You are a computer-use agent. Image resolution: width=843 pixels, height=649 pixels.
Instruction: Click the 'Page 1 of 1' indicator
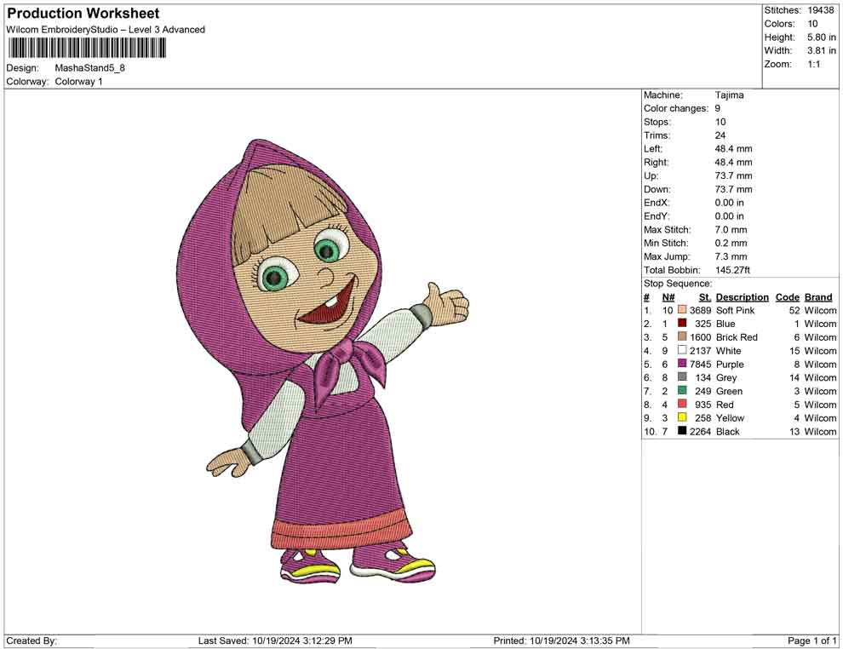[812, 640]
